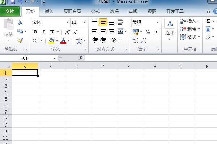
Task: Open the font size 11 dropdown
Action: click(84, 22)
